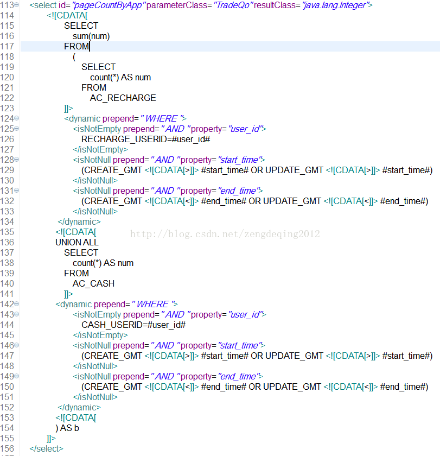Click UNION ALL on line 136
The height and width of the screenshot is (456, 440).
[77, 242]
